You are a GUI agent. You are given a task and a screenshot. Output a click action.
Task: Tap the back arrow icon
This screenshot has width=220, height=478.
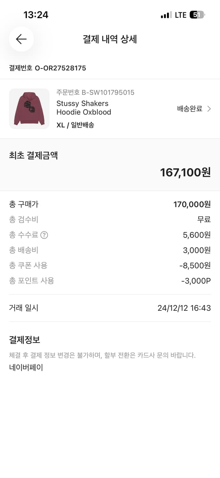point(21,39)
